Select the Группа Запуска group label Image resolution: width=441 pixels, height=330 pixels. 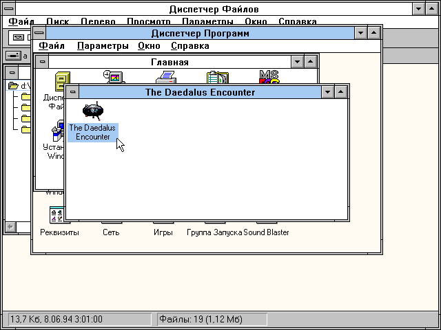pos(214,232)
